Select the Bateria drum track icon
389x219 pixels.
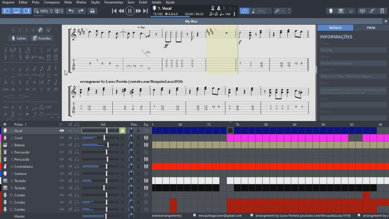[5, 145]
